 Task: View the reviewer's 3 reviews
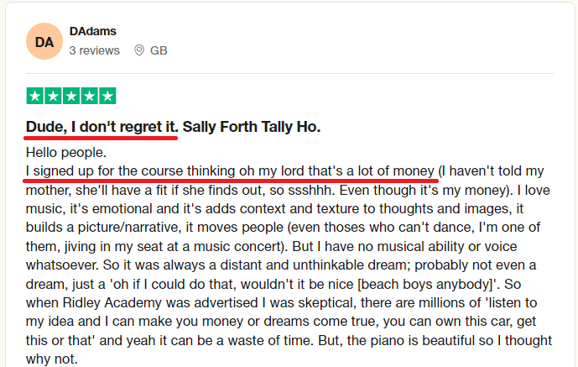94,50
